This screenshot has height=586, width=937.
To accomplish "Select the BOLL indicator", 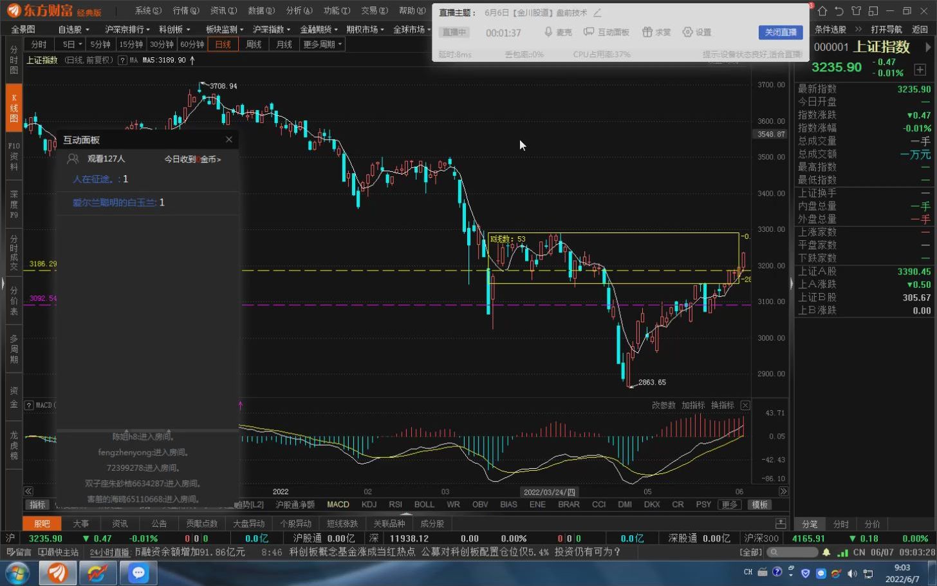I will (x=424, y=504).
